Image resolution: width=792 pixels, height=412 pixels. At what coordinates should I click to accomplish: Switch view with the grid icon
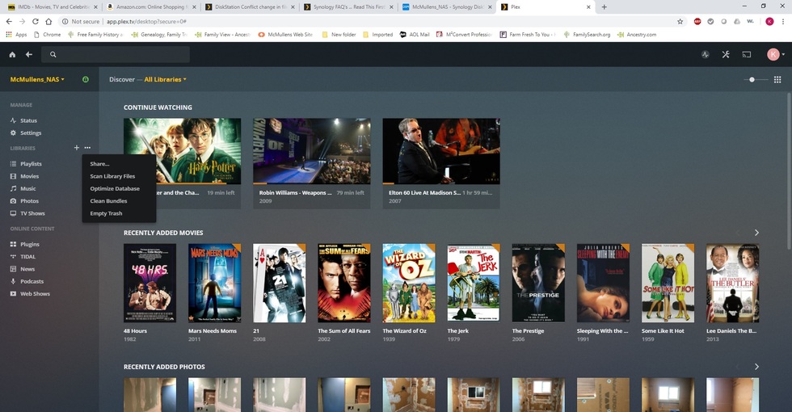pos(777,79)
